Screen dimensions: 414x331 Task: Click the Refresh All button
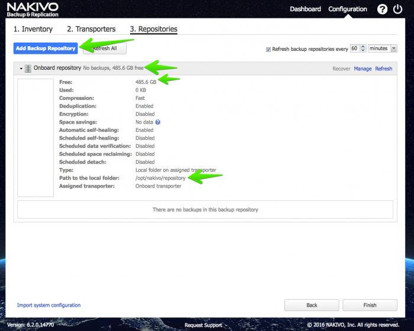coord(105,48)
